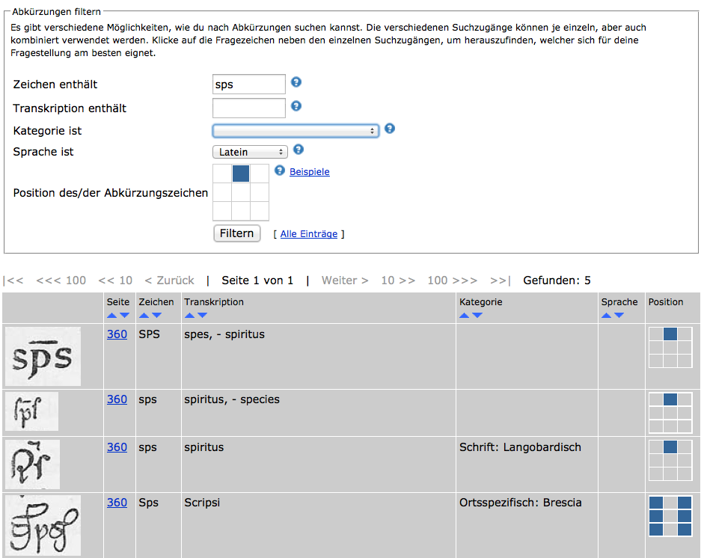The image size is (704, 558).
Task: Select bottom-left cell in position filter grid
Action: click(222, 211)
